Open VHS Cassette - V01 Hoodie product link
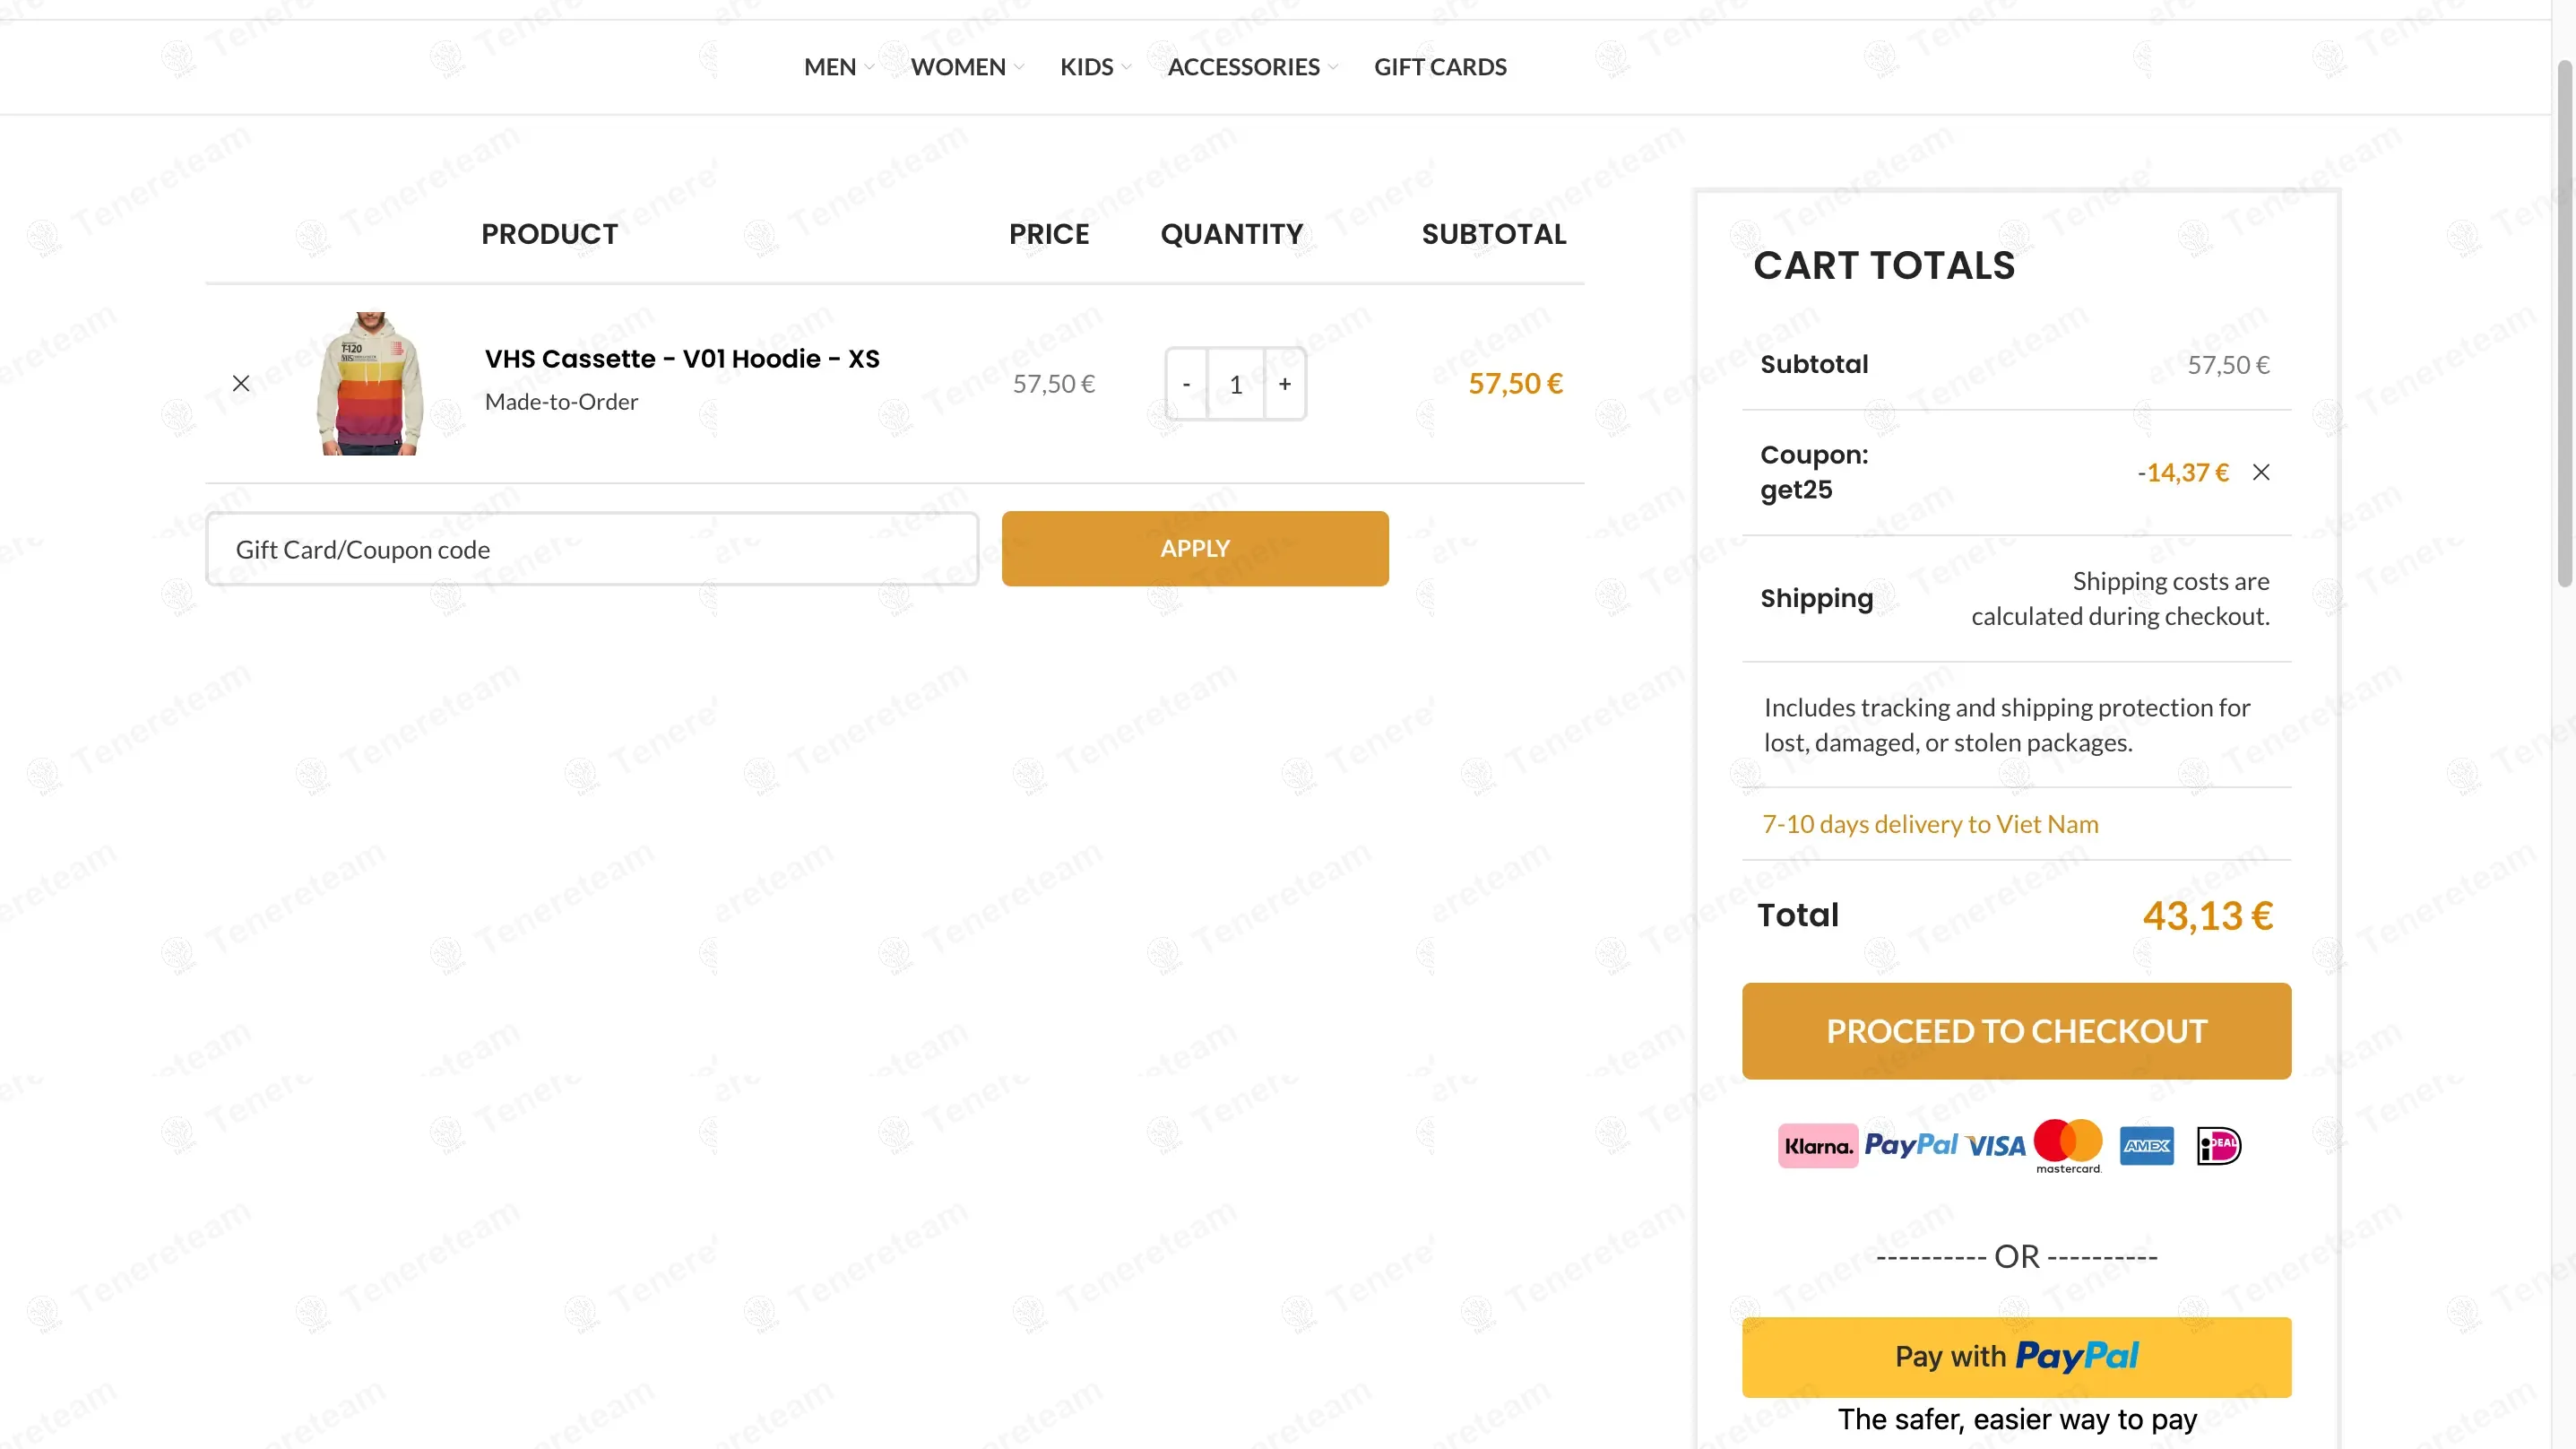This screenshot has width=2576, height=1449. coord(682,359)
